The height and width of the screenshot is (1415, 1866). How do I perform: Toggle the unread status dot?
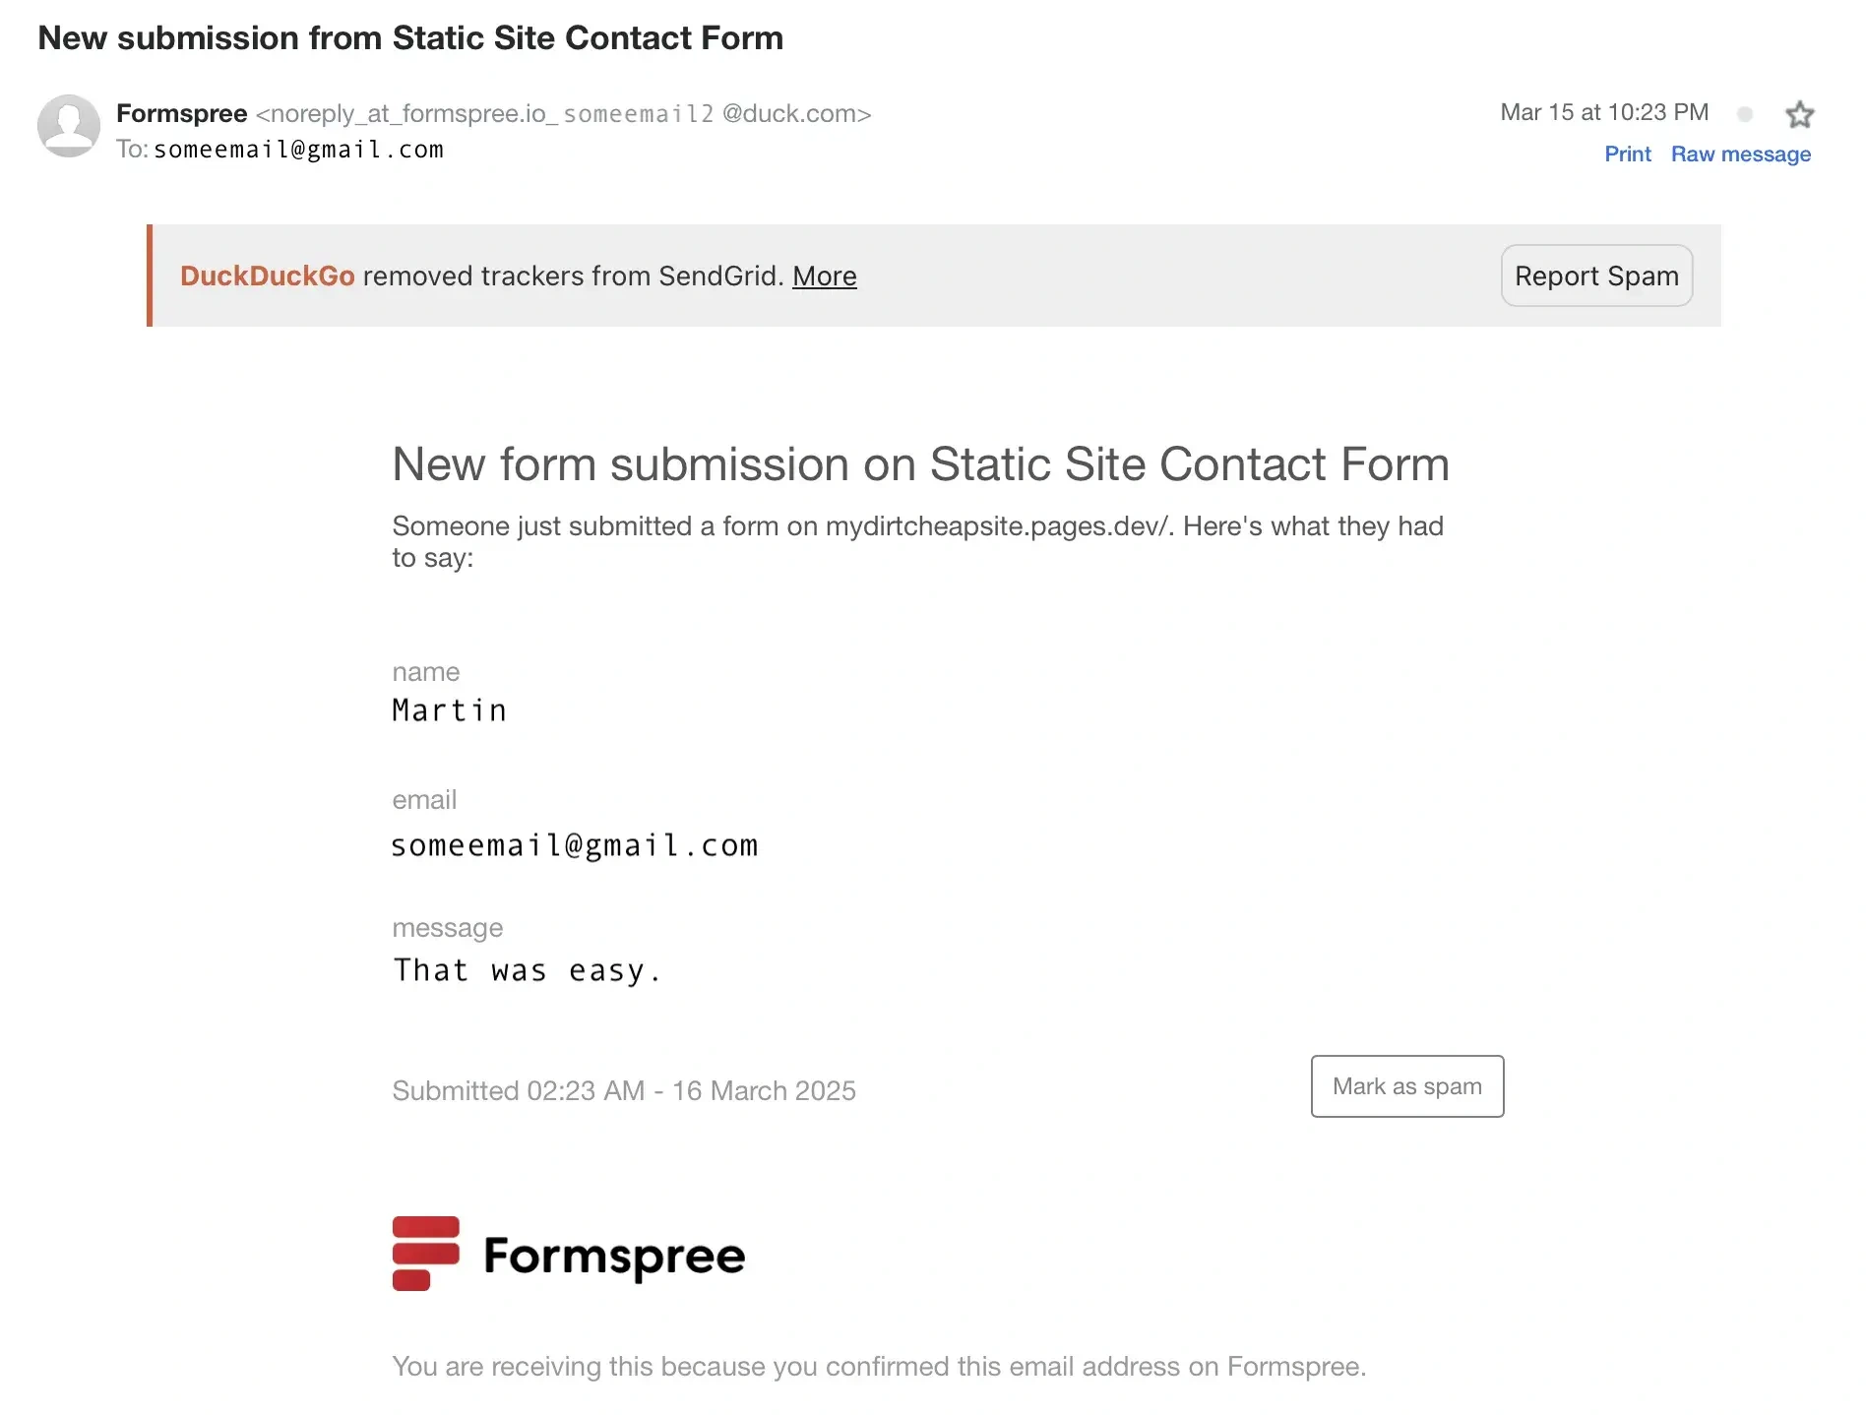point(1745,114)
